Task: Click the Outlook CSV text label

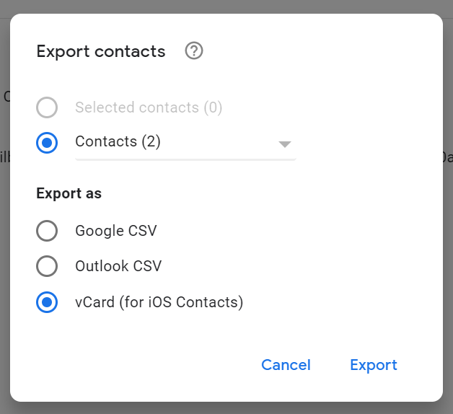Action: point(118,266)
